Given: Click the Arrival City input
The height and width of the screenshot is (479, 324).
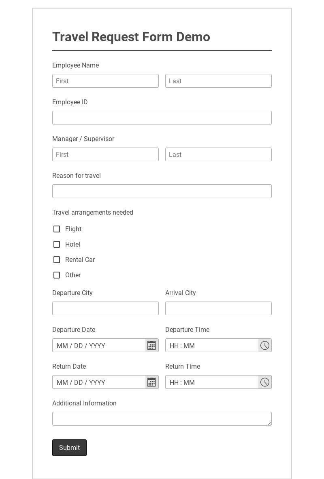Looking at the screenshot, I should 218,308.
